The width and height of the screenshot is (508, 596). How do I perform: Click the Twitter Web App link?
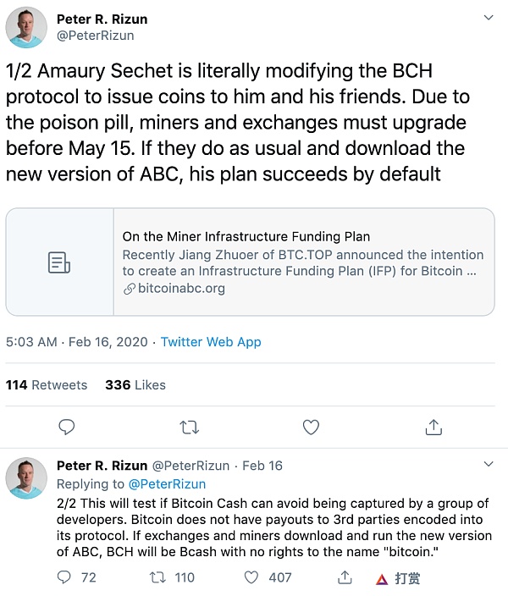211,342
